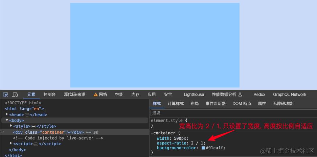The height and width of the screenshot is (157, 317).
Task: Open the 源代码/来源 tab
Action: (75, 95)
